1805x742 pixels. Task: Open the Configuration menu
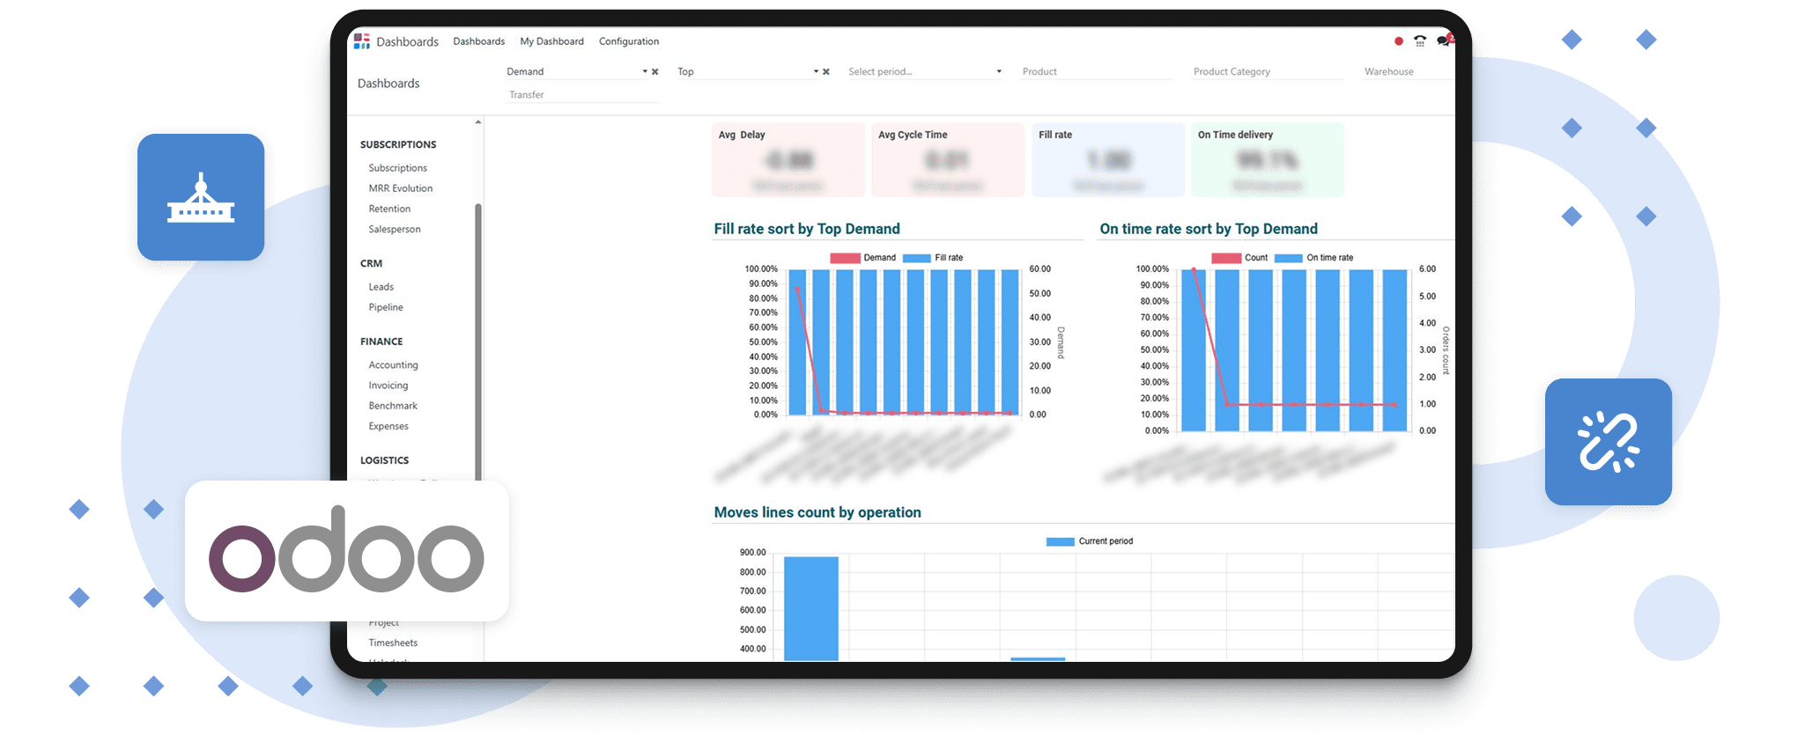629,41
